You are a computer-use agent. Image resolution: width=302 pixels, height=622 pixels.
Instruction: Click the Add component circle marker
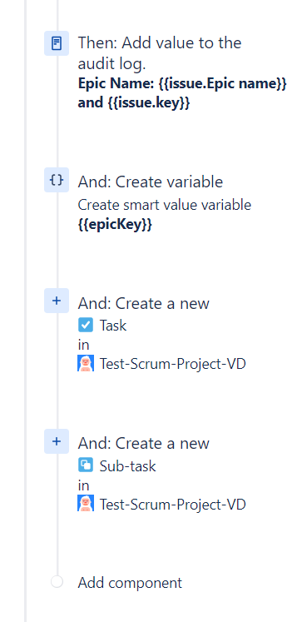coord(57,582)
